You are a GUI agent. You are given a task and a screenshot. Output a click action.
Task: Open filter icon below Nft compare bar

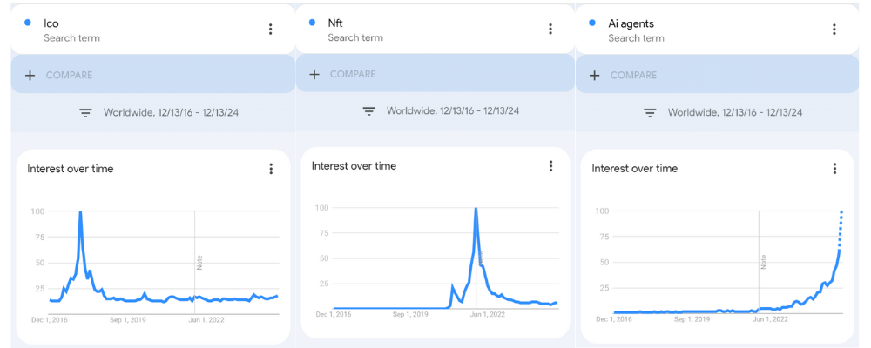(368, 111)
